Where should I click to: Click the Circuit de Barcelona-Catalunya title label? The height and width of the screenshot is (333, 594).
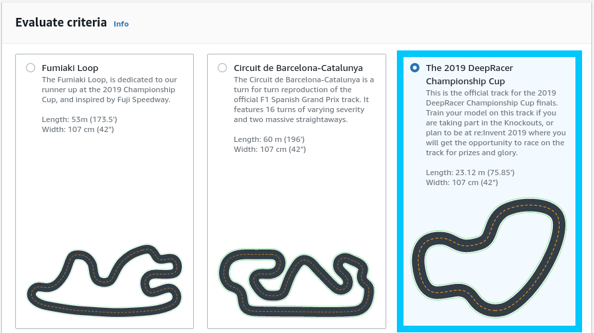(298, 68)
